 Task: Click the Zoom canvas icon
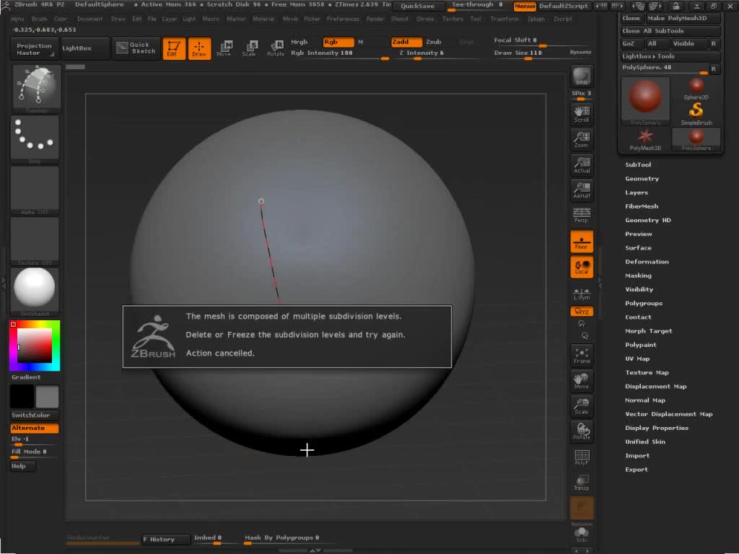click(x=582, y=139)
